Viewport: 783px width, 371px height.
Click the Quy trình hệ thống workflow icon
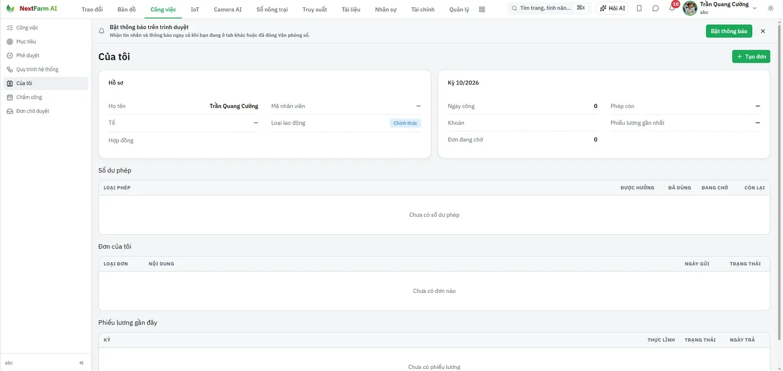pos(10,69)
